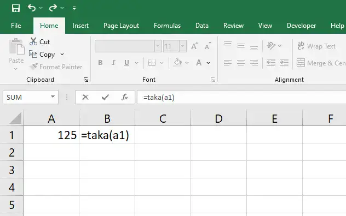This screenshot has width=346, height=216.
Task: Open the Undo history dropdown arrow
Action: click(x=41, y=8)
